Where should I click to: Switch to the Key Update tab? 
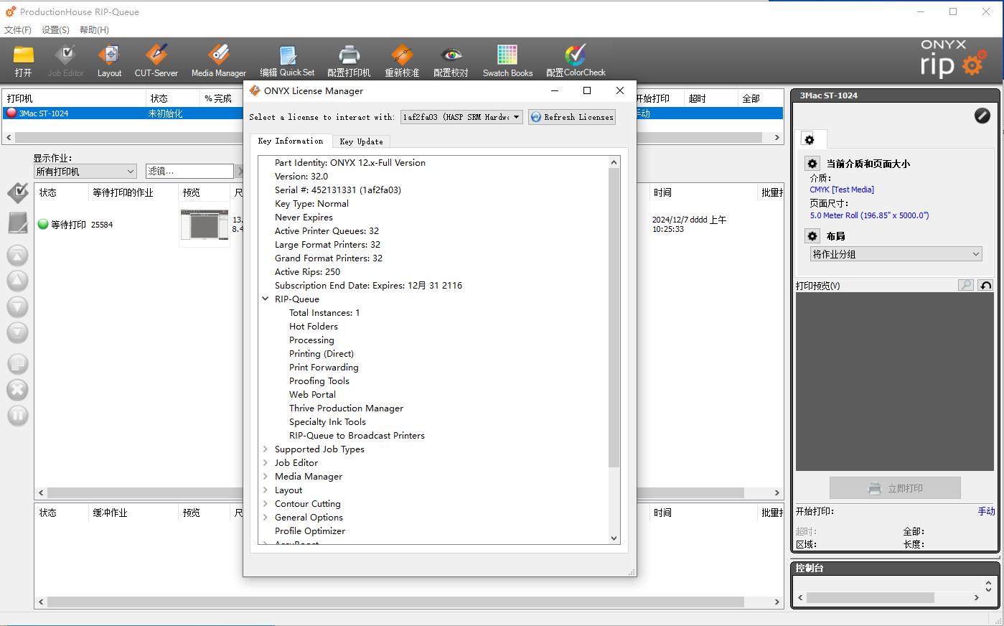(x=361, y=141)
